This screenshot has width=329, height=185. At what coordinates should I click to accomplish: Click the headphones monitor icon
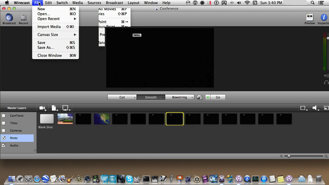[x=326, y=82]
